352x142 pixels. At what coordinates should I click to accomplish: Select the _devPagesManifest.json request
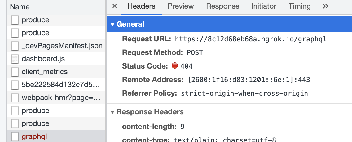[x=62, y=46]
